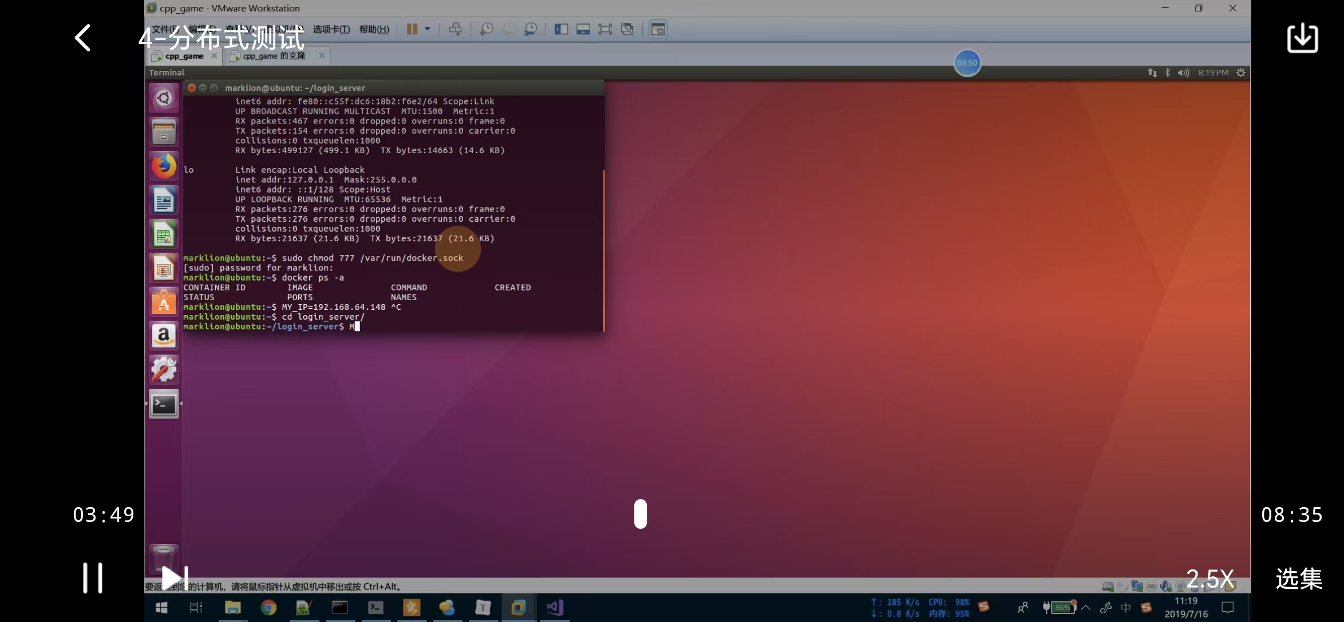The image size is (1344, 622).
Task: Toggle the console view icon
Action: click(x=658, y=29)
